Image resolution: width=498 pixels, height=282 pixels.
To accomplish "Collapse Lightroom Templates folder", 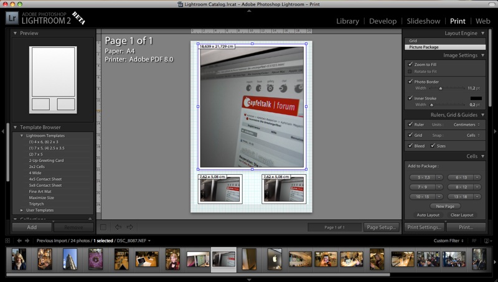I will tap(22, 136).
